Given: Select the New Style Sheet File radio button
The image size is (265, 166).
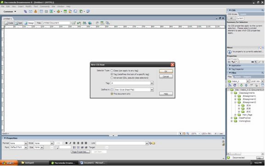Looking at the screenshot, I should tap(112, 90).
